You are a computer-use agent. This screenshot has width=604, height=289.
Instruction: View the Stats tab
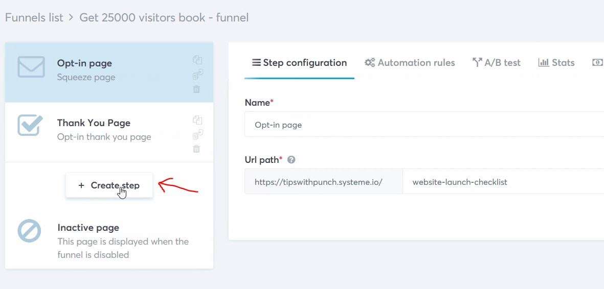[x=556, y=63]
